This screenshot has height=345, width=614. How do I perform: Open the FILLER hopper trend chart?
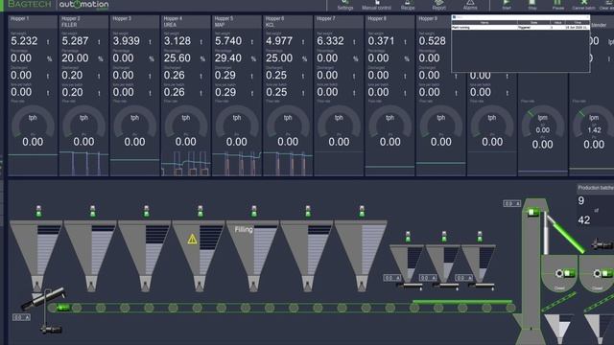click(83, 163)
